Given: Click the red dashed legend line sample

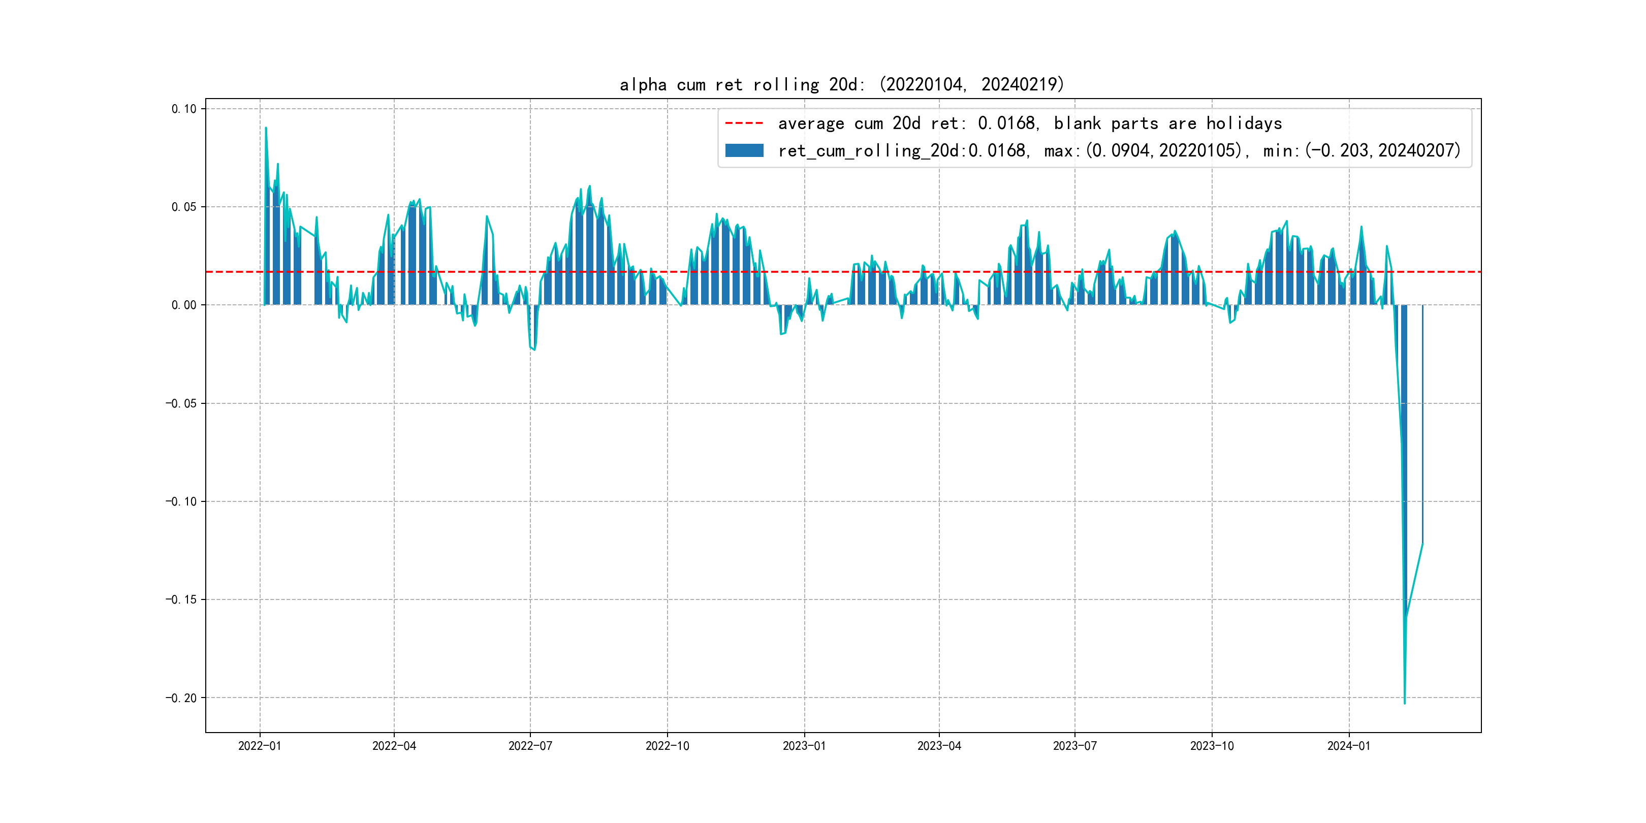Looking at the screenshot, I should click(744, 123).
